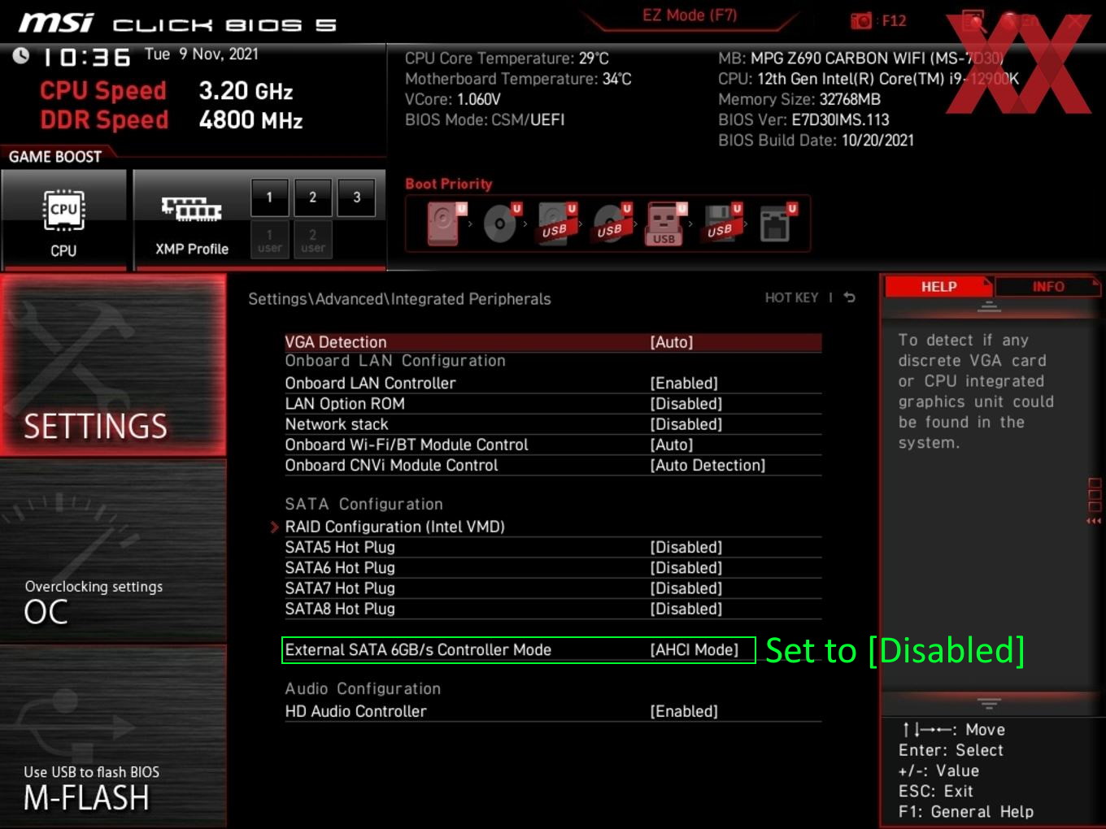Click the CPU Game Boost chip icon

coord(63,211)
